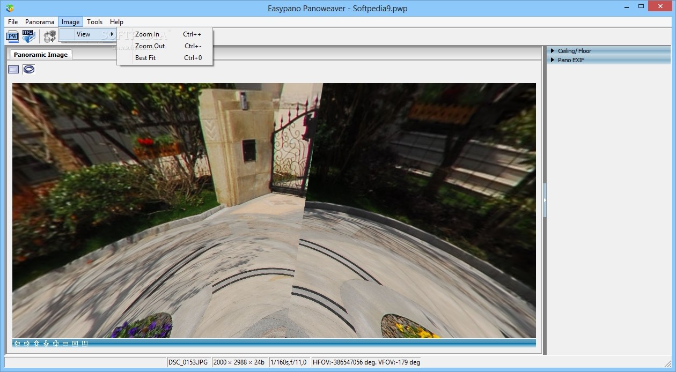This screenshot has height=372, width=676.
Task: Click the 360° open panorama folder icon
Action: point(28,36)
